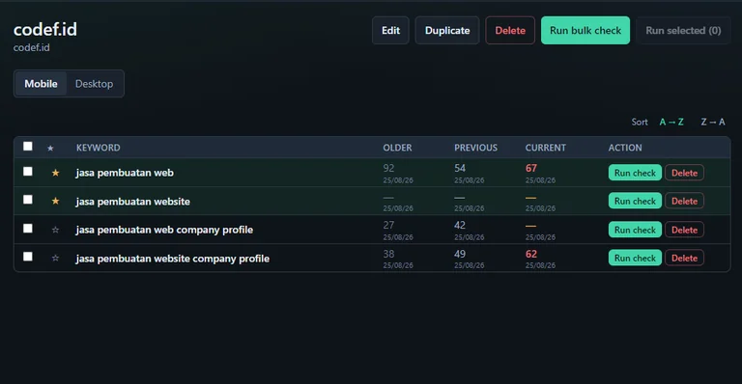Click the CURRENT column header
Screen dimensions: 742x384
click(545, 148)
